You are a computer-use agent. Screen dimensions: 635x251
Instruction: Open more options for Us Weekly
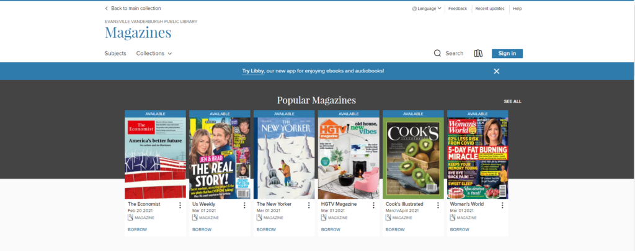tap(244, 205)
